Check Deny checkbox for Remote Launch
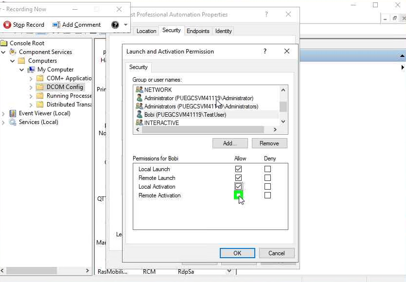Viewport: 406px width, 282px height. click(267, 178)
